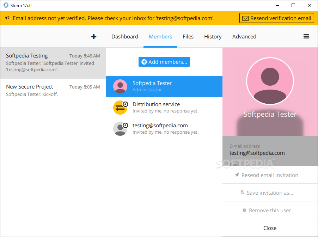Select the Distribution service member row
The height and width of the screenshot is (237, 318).
pyautogui.click(x=164, y=108)
